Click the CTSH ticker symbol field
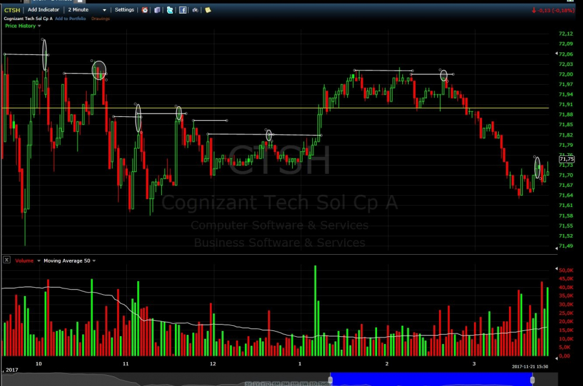The height and width of the screenshot is (386, 583). 12,10
